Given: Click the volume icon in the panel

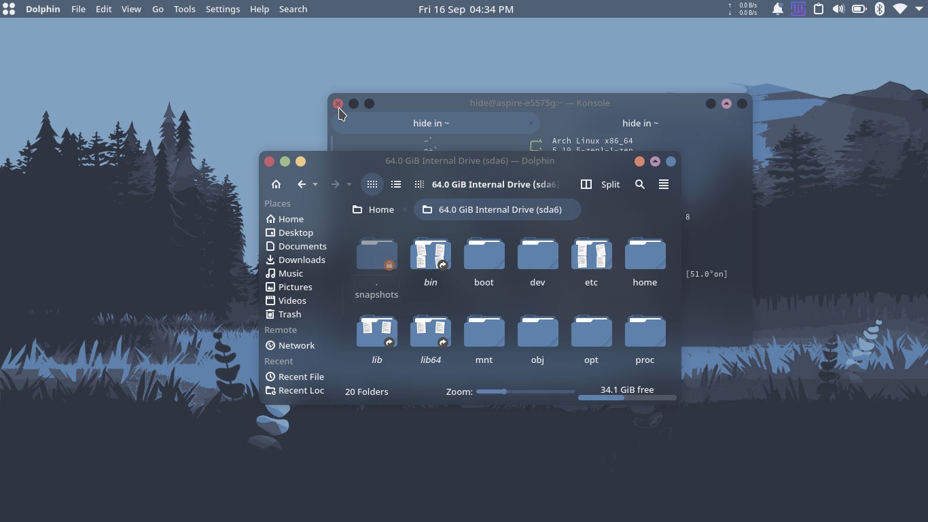Looking at the screenshot, I should [838, 9].
